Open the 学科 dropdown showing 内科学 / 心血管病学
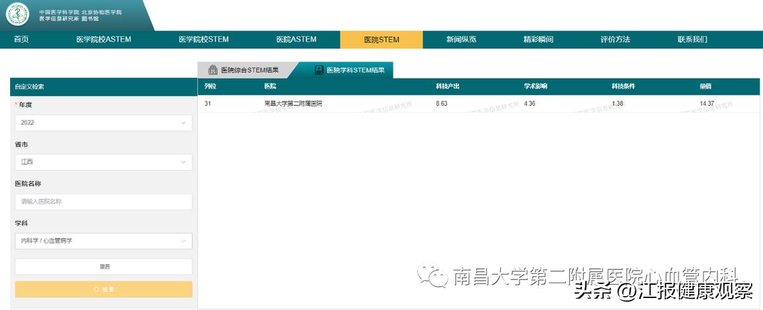This screenshot has height=310, width=763. coord(104,241)
